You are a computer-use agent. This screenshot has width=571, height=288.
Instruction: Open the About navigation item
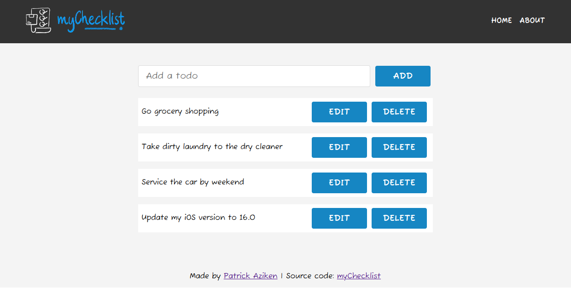pos(532,20)
